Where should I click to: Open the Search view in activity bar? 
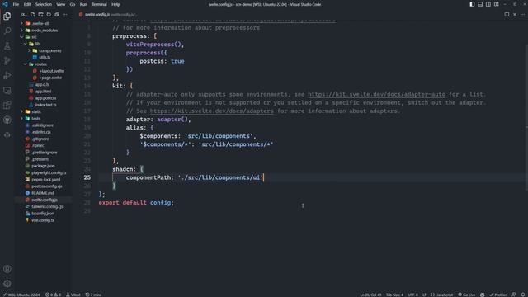point(7,31)
